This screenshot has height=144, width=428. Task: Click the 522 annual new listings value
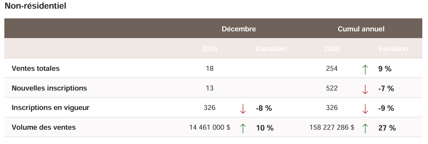(332, 88)
